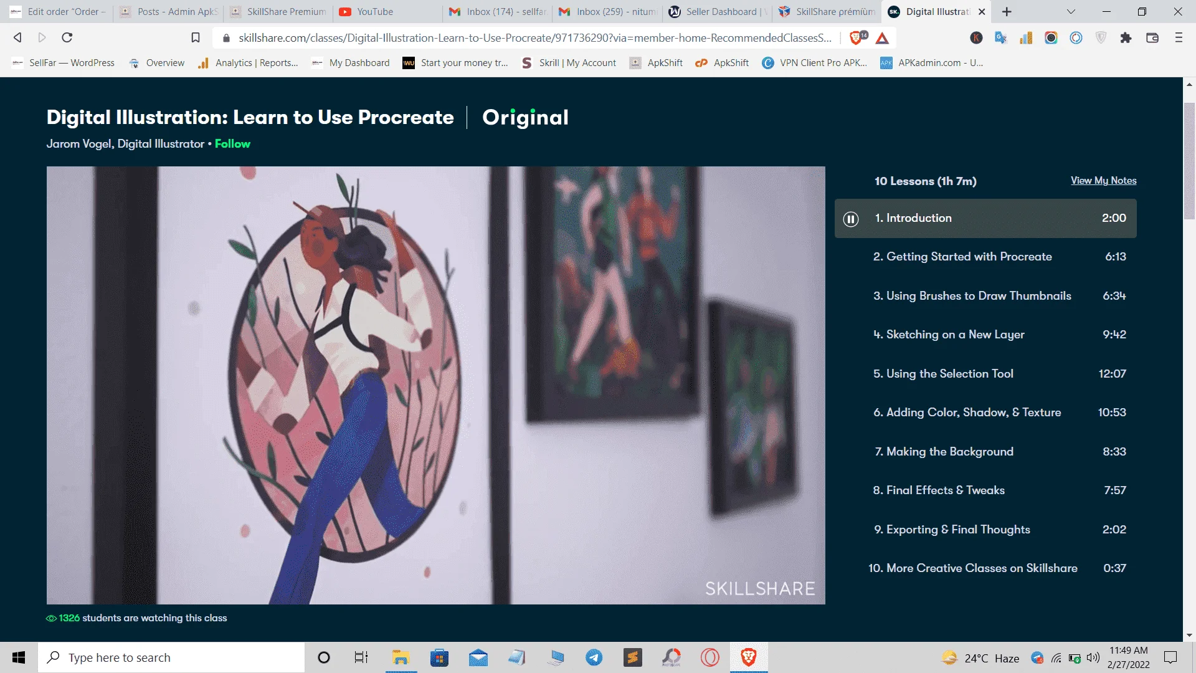Image resolution: width=1196 pixels, height=673 pixels.
Task: Open the browser main menu
Action: click(x=1179, y=38)
